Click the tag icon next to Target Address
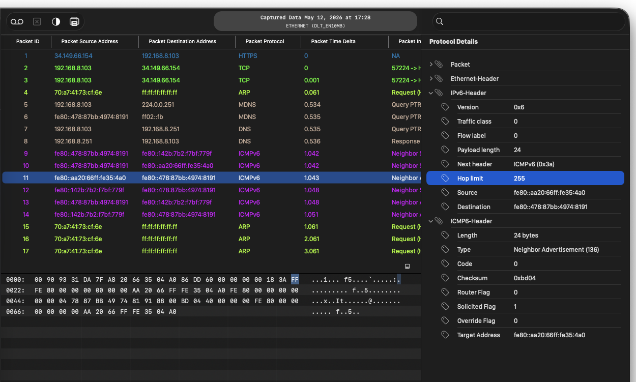The width and height of the screenshot is (636, 382). [445, 335]
